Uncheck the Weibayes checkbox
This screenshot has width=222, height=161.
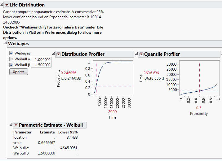pos(11,53)
